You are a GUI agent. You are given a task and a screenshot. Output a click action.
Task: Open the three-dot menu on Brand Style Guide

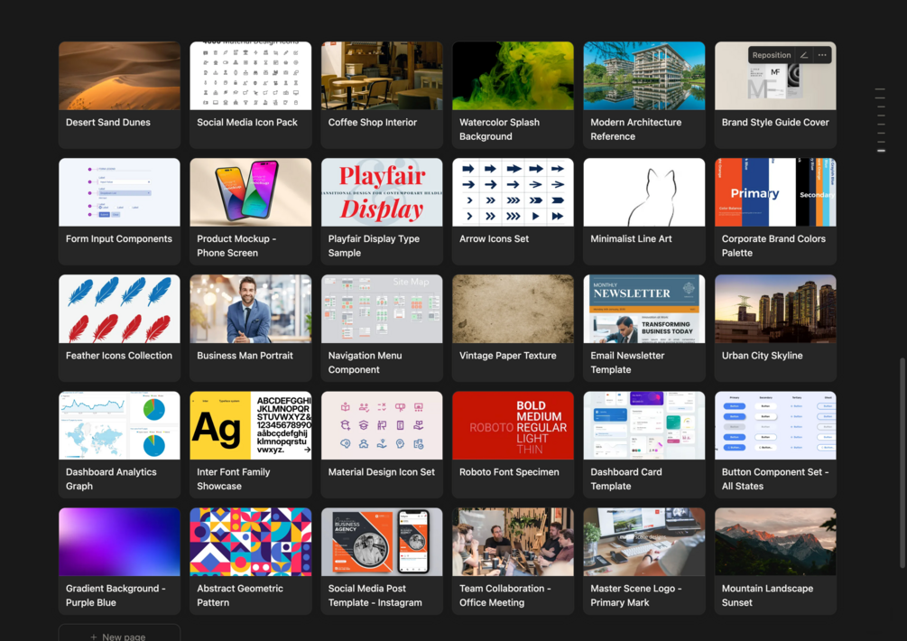[822, 55]
